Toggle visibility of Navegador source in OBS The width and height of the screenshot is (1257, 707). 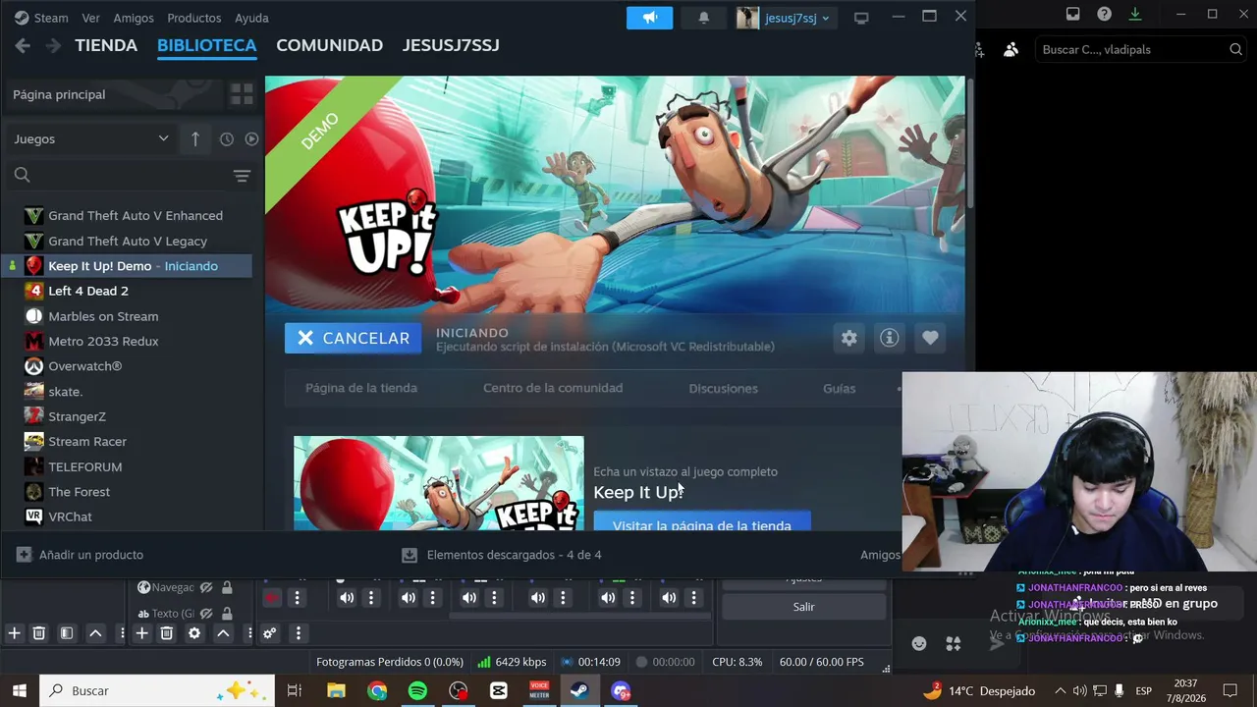(206, 587)
